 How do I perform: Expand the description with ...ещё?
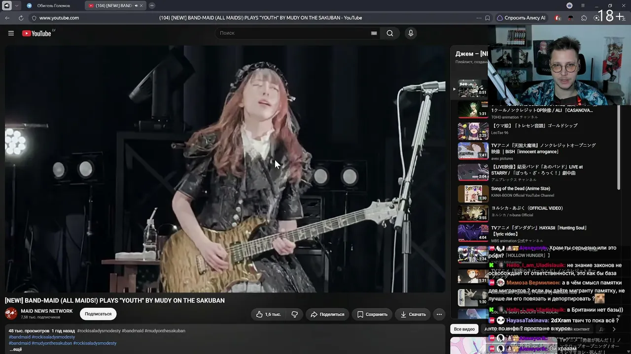point(16,349)
